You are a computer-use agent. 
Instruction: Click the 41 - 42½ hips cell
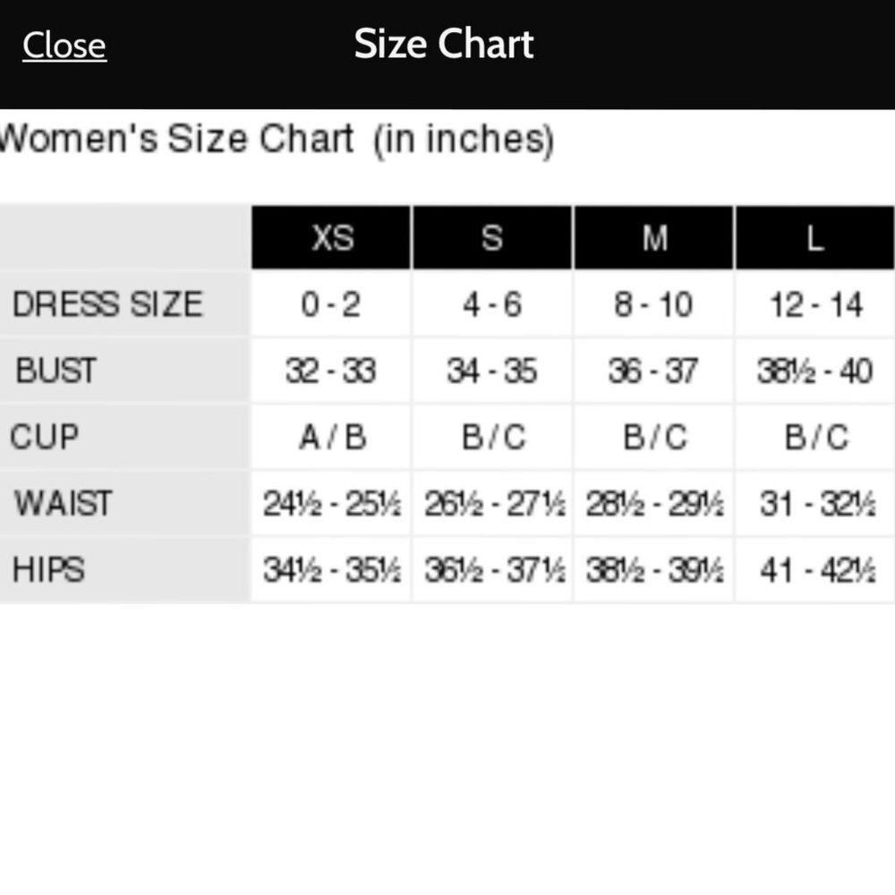click(x=816, y=570)
